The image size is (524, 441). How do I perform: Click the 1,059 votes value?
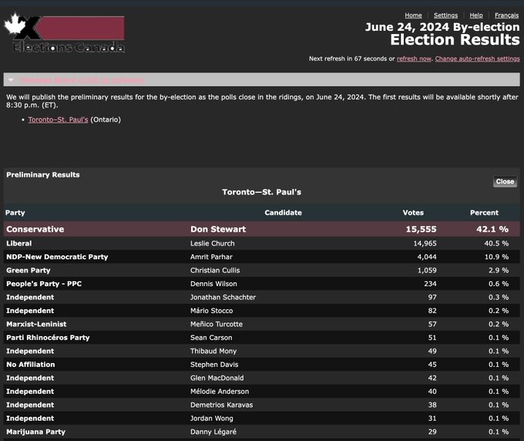tap(427, 271)
